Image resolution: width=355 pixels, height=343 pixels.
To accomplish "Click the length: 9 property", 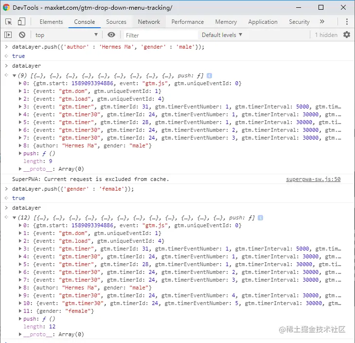I will tap(38, 161).
